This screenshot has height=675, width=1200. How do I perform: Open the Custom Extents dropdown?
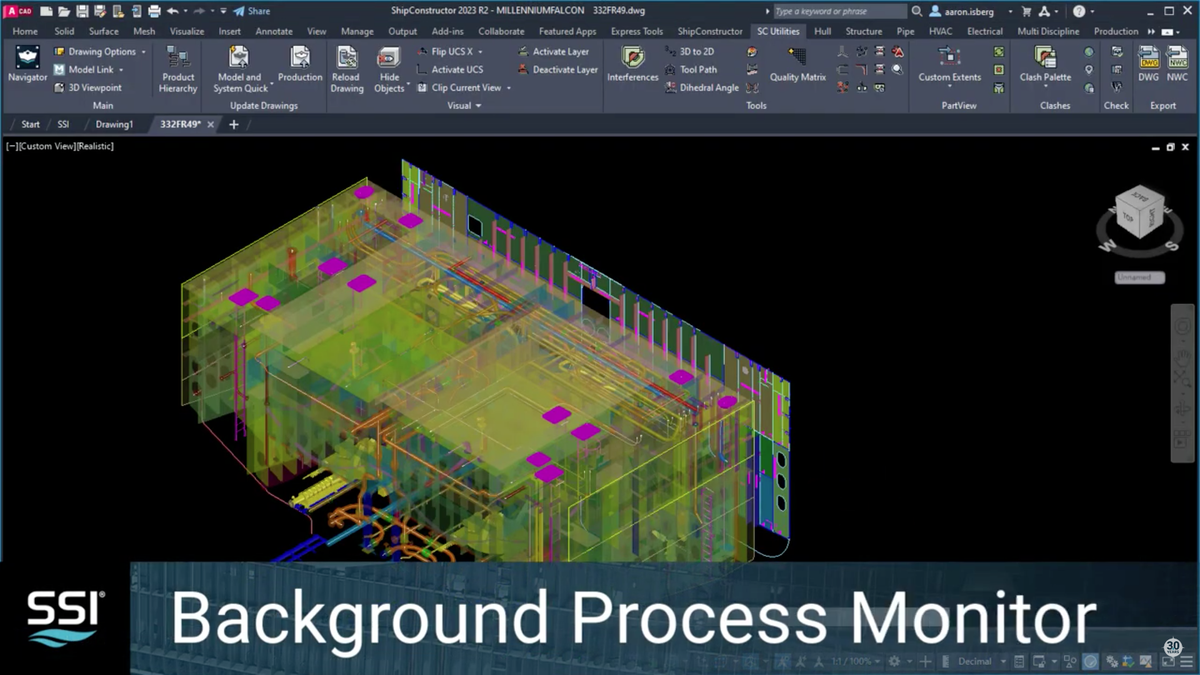click(949, 86)
